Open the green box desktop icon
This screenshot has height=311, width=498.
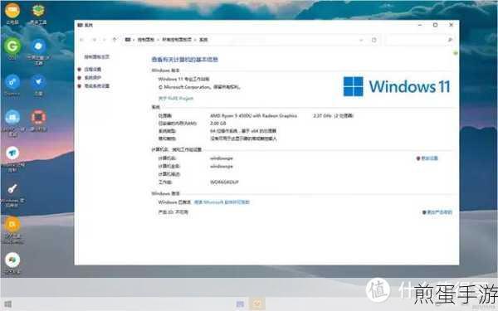pos(38,11)
